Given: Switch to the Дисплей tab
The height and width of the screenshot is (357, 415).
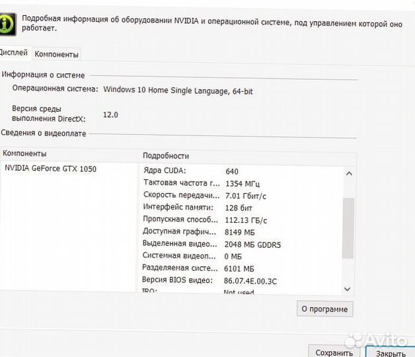Looking at the screenshot, I should pyautogui.click(x=15, y=53).
